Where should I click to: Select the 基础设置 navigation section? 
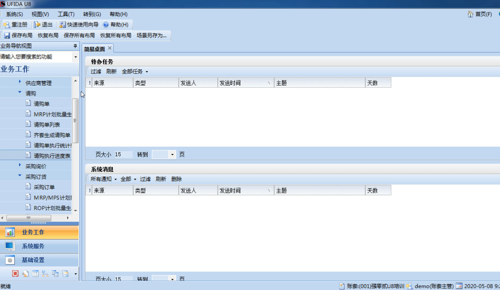(39, 260)
